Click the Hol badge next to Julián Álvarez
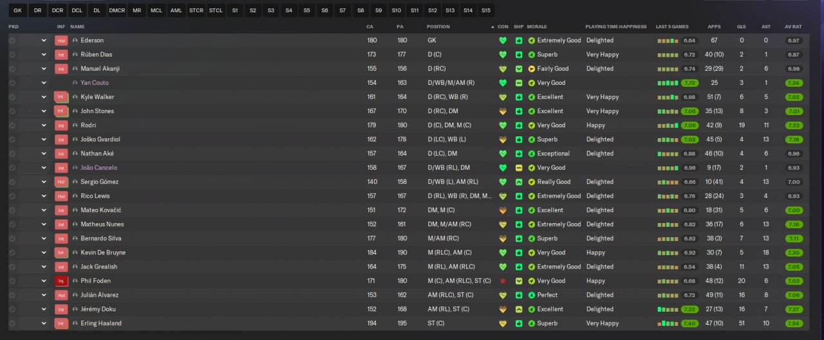This screenshot has height=340, width=824. (x=61, y=295)
